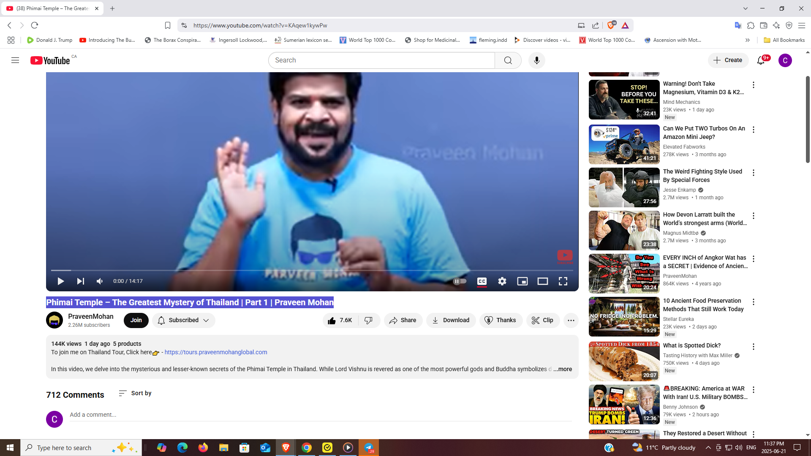Open the Brave Shields lion icon
811x456 pixels.
[x=610, y=25]
